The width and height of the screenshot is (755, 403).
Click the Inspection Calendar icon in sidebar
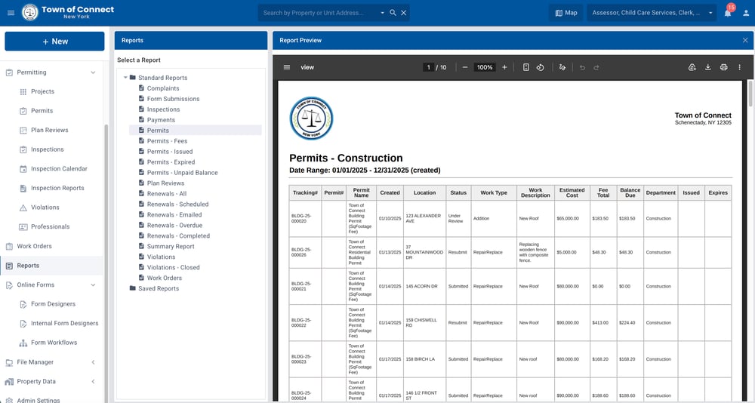click(23, 169)
